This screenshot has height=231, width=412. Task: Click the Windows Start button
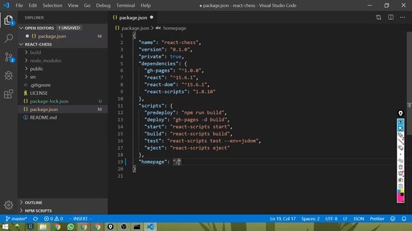click(x=5, y=227)
